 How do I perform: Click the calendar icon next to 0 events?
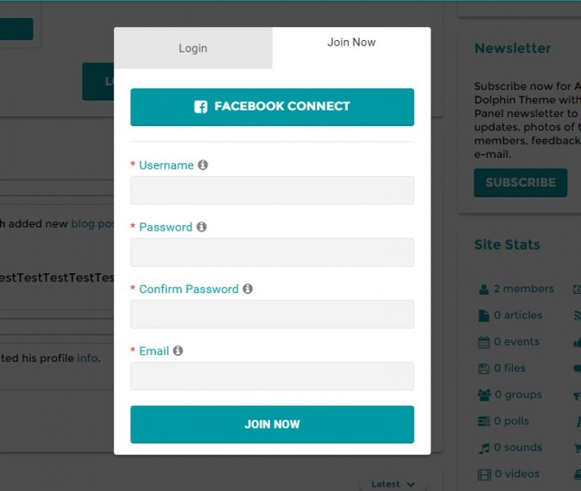484,342
